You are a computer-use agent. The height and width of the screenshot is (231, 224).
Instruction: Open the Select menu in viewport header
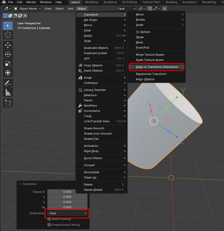point(60,9)
